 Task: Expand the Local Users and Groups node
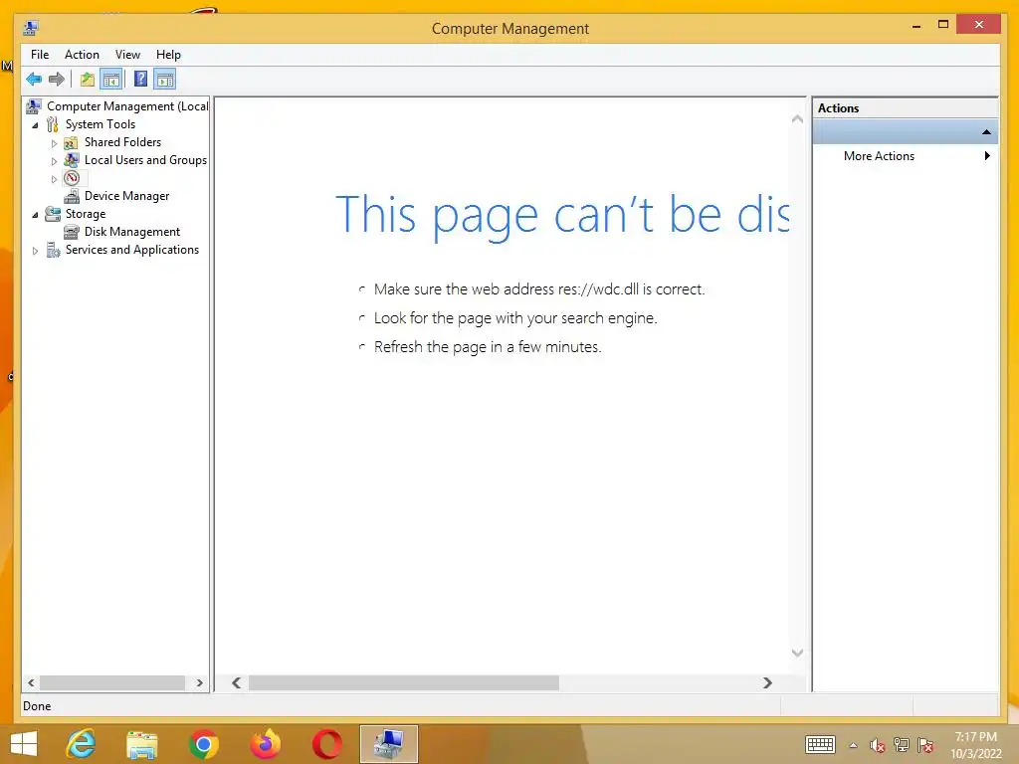54,161
